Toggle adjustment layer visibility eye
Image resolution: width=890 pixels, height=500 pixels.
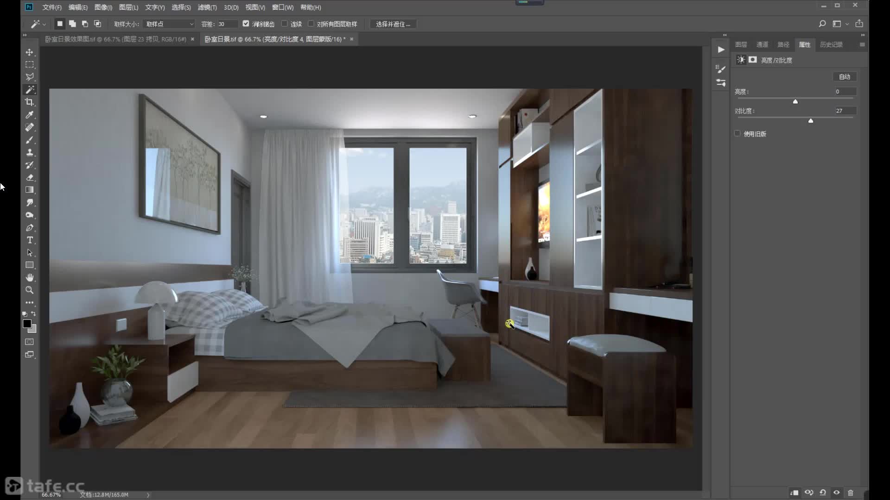point(837,493)
